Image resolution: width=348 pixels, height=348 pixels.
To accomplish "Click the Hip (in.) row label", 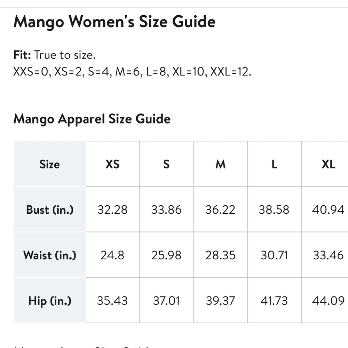I will 50,300.
